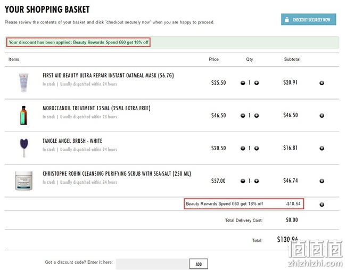Click the $46.74 subtotal value
This screenshot has width=346, height=270.
291,181
